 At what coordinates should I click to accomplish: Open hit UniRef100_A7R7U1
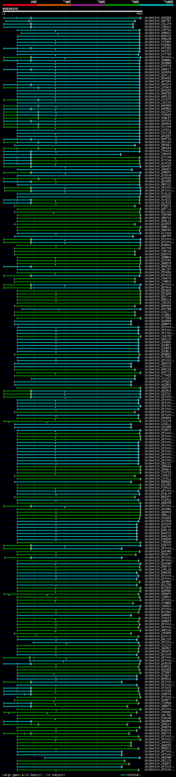pyautogui.click(x=158, y=30)
